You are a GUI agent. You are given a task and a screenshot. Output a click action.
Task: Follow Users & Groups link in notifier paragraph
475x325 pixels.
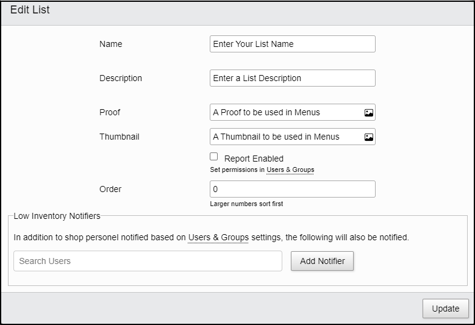218,237
